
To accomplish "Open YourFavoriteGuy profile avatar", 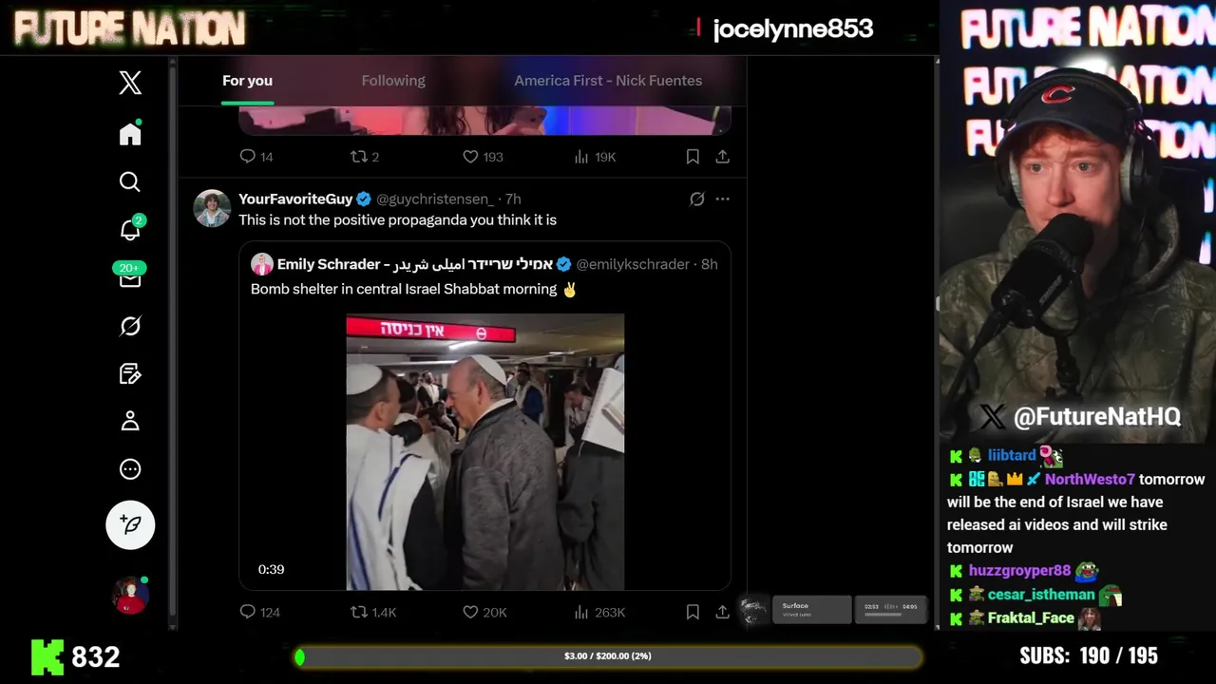I will point(212,208).
